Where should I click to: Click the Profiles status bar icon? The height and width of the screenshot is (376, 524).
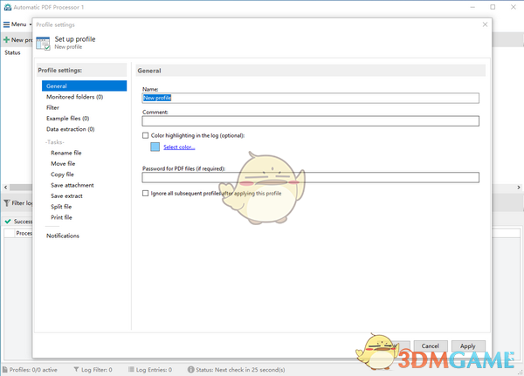[5, 370]
